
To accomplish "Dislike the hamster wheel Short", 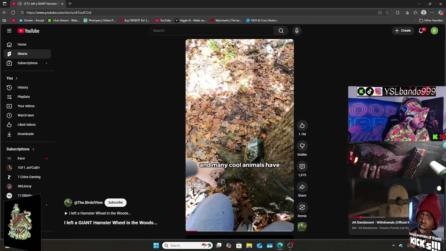I will click(x=302, y=146).
